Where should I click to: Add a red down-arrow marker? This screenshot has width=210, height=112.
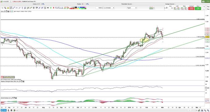53,8
